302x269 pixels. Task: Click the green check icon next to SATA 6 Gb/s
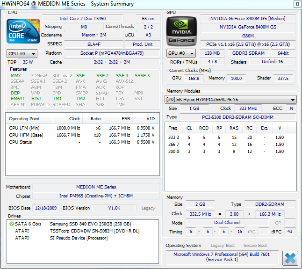12,224
